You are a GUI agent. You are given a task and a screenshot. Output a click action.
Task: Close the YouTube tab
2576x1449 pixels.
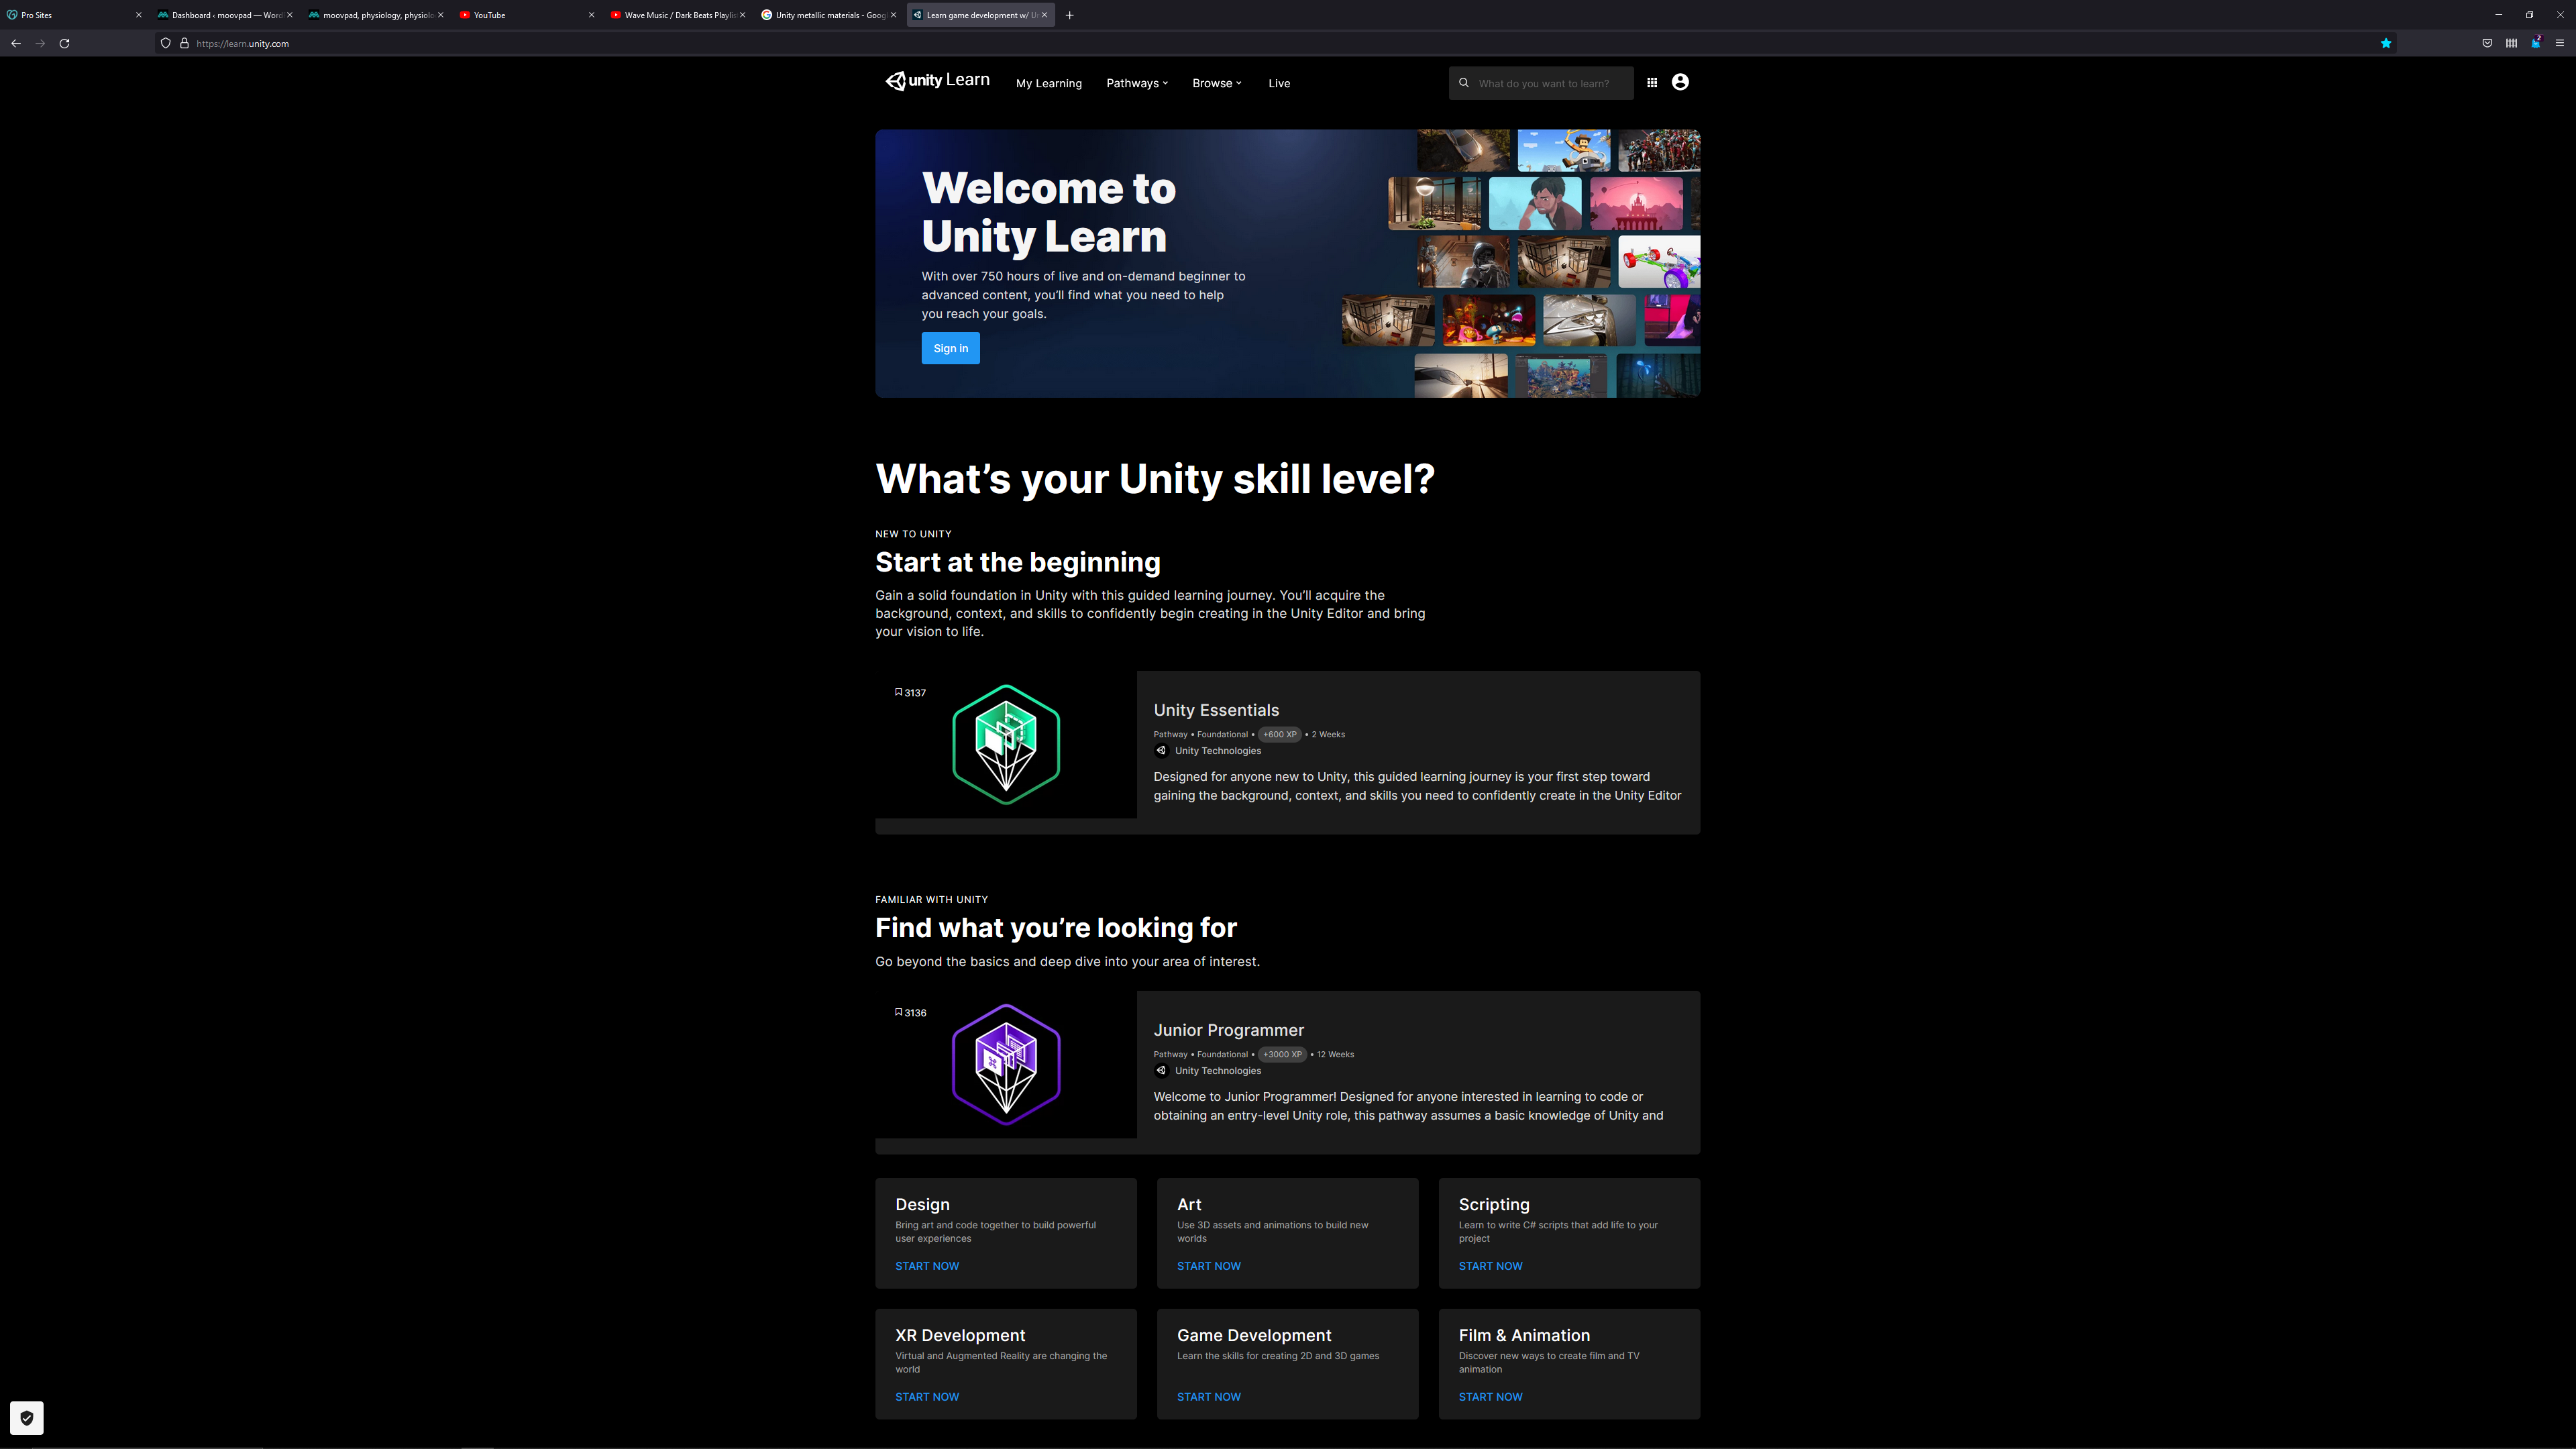(591, 15)
